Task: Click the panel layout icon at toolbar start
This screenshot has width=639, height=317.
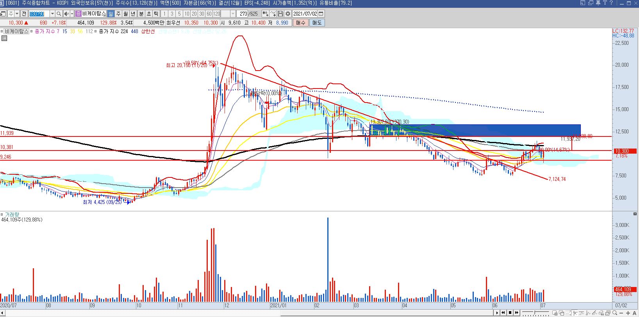Action: pyautogui.click(x=3, y=14)
